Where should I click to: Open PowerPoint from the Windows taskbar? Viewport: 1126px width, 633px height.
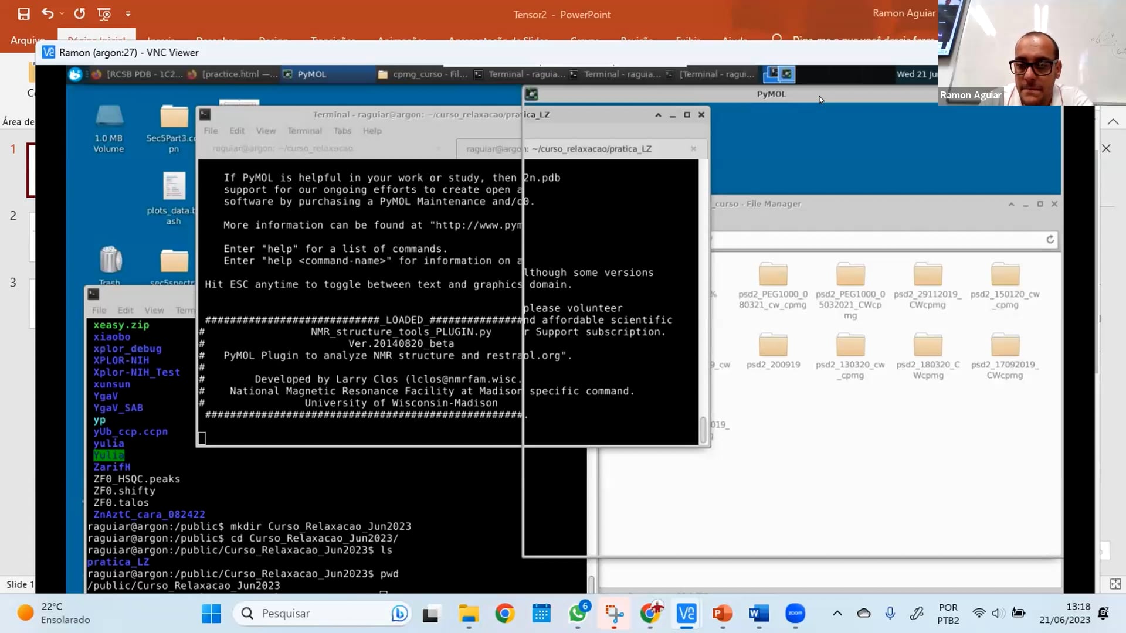point(723,614)
